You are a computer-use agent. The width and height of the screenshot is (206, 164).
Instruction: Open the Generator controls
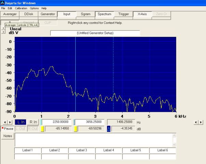tap(48, 14)
